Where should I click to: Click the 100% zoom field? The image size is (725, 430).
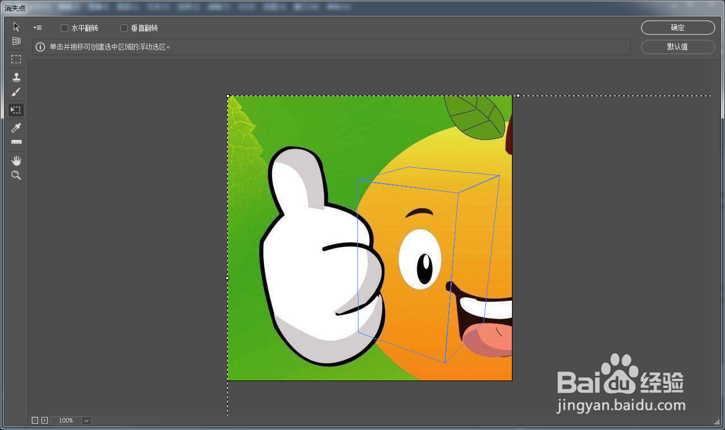point(66,420)
